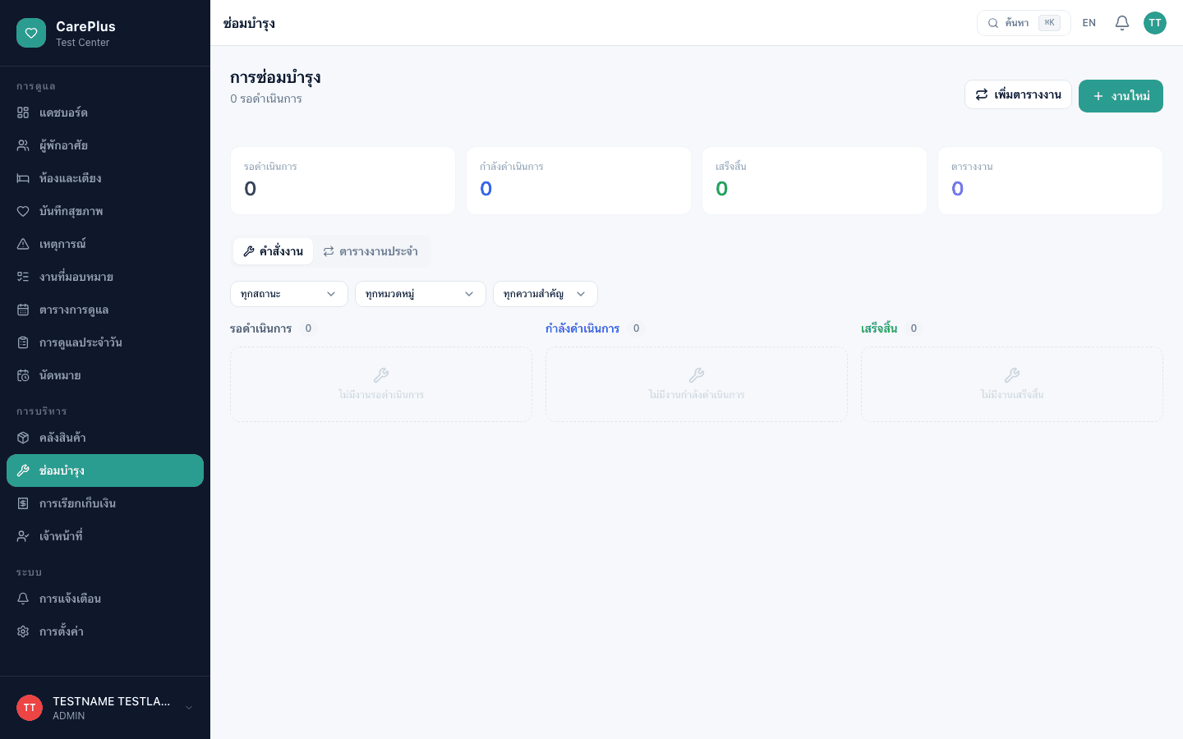Open the ทุกความสำคัญ priority filter dropdown
1183x739 pixels.
point(545,294)
